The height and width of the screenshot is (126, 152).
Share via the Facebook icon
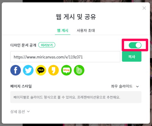coord(16,70)
